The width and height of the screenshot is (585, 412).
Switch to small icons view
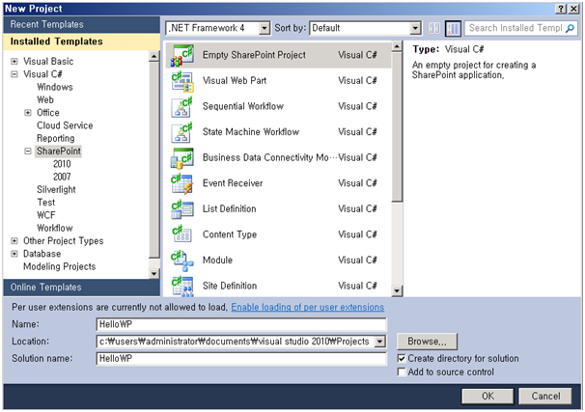[x=433, y=28]
